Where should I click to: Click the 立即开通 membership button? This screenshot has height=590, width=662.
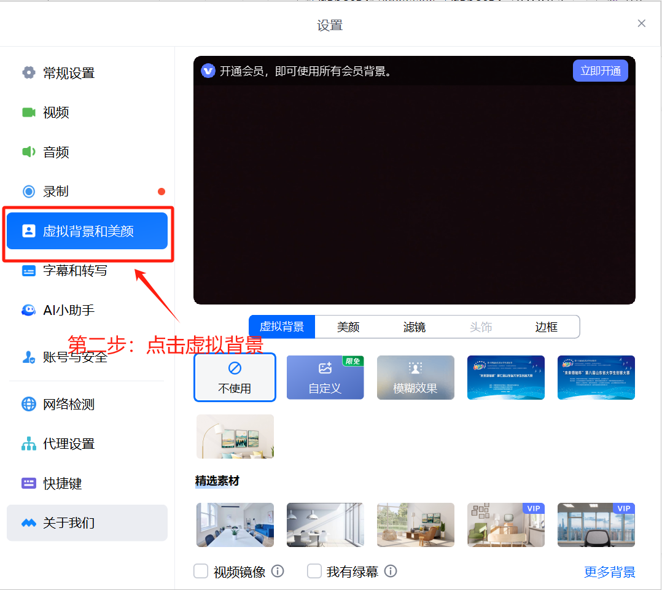pyautogui.click(x=600, y=71)
